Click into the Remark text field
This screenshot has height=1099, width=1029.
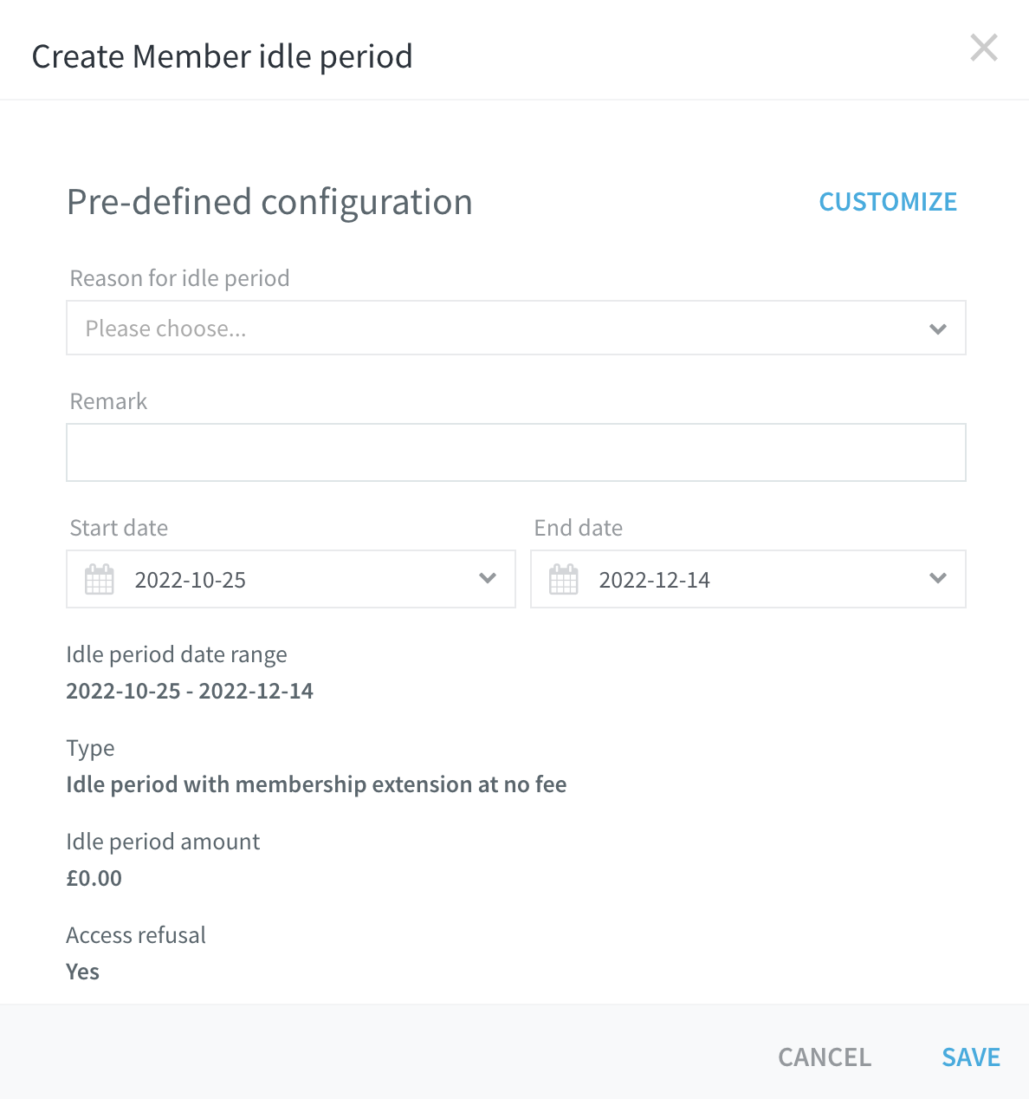tap(516, 452)
